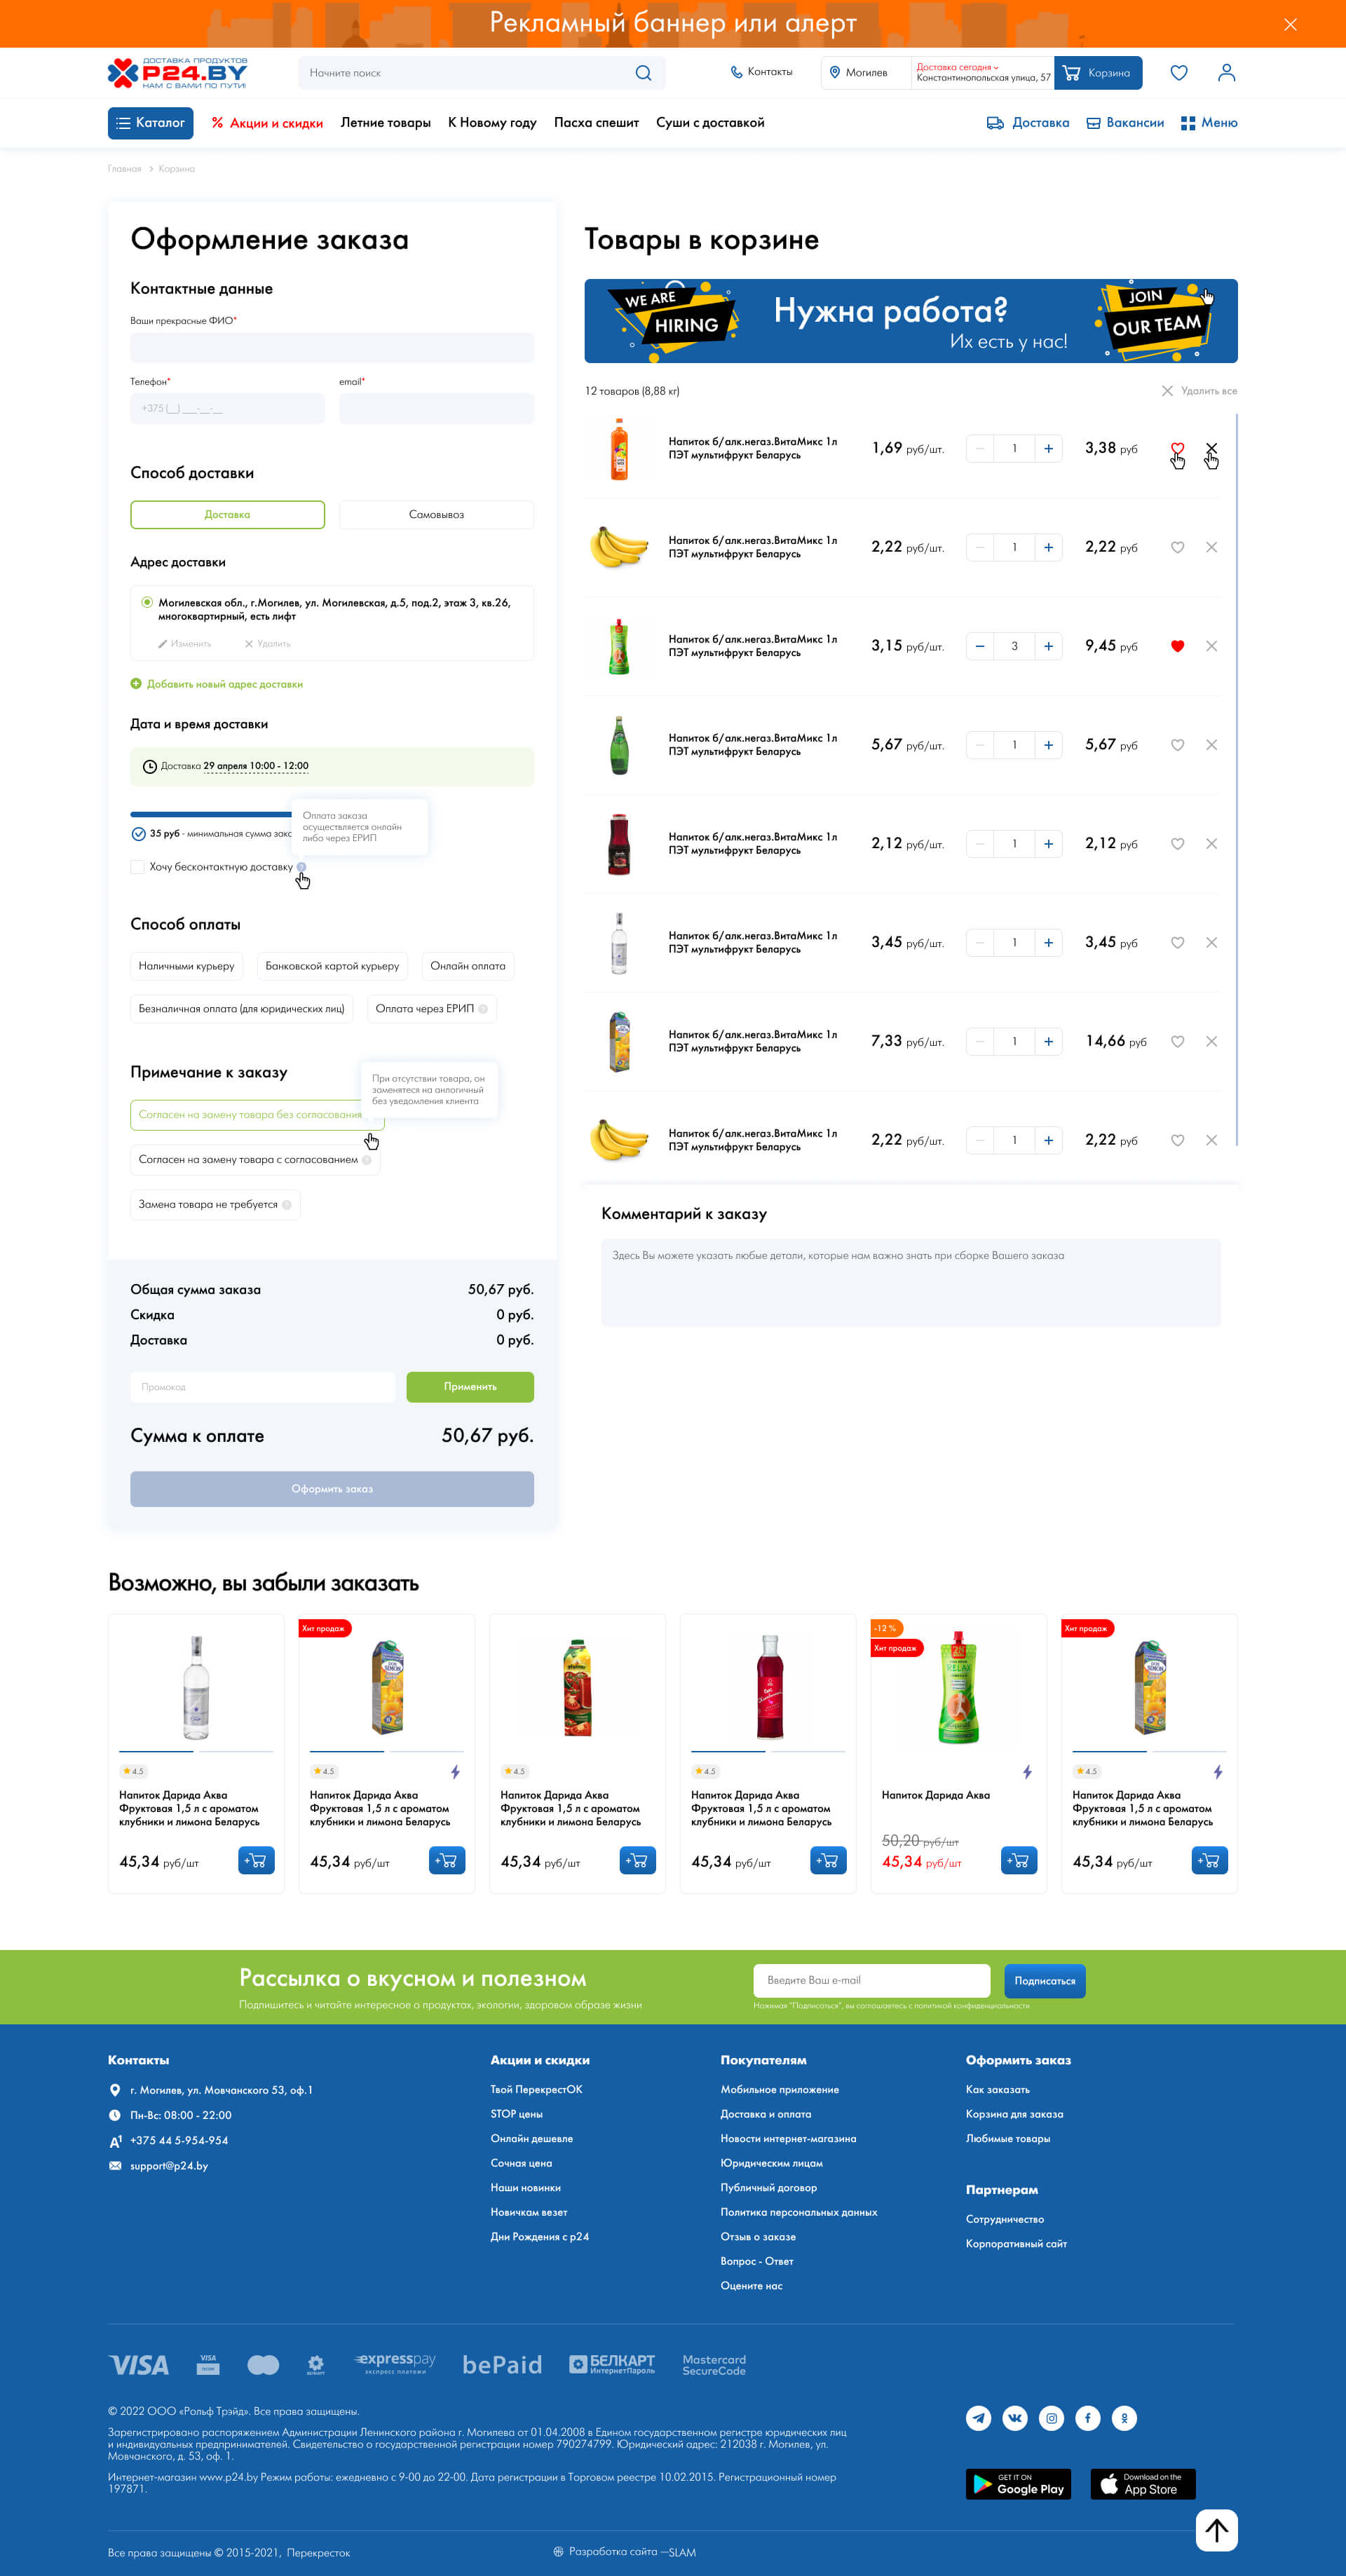Check the contactless delivery checkbox
Viewport: 1346px width, 2576px height.
click(x=138, y=867)
